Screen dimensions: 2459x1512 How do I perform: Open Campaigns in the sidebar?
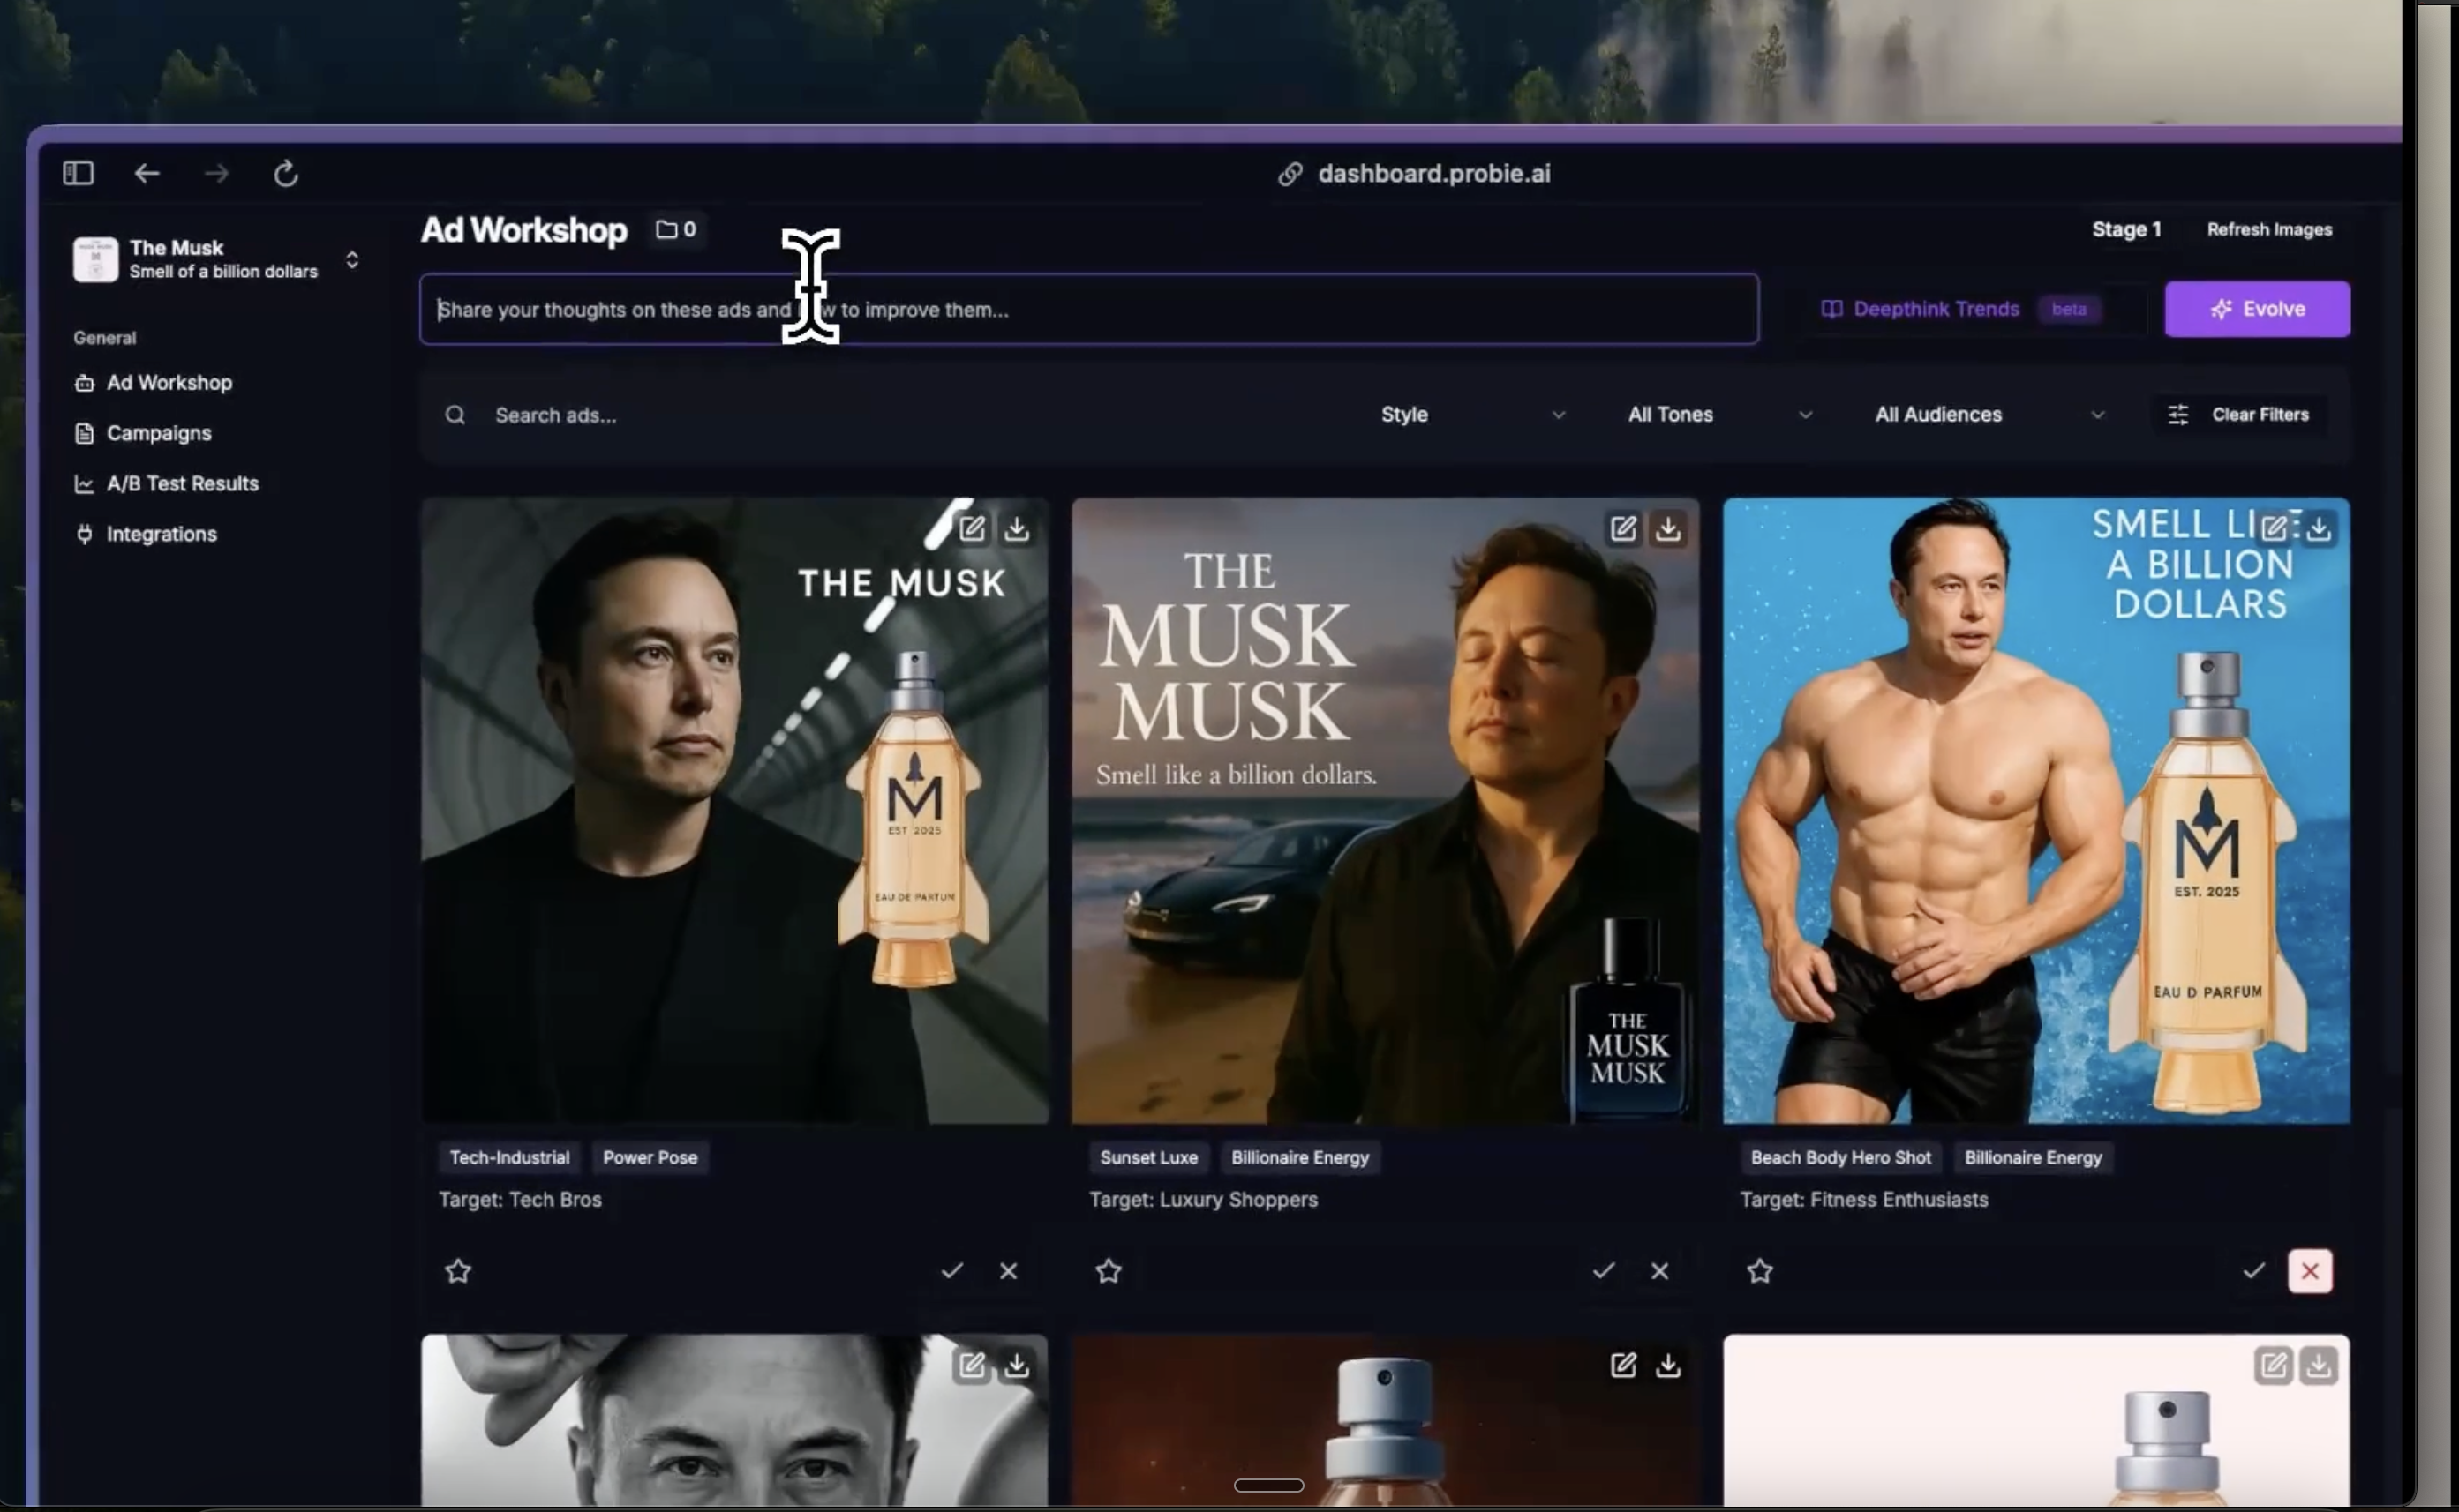coord(158,433)
